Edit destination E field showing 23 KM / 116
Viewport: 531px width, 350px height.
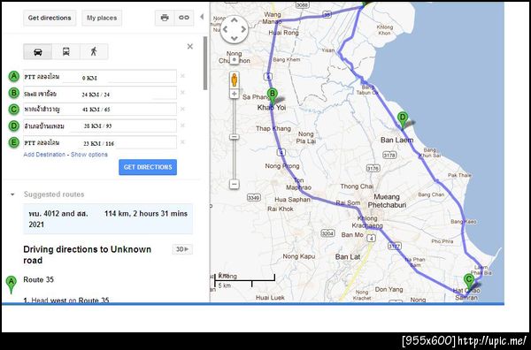coord(100,142)
